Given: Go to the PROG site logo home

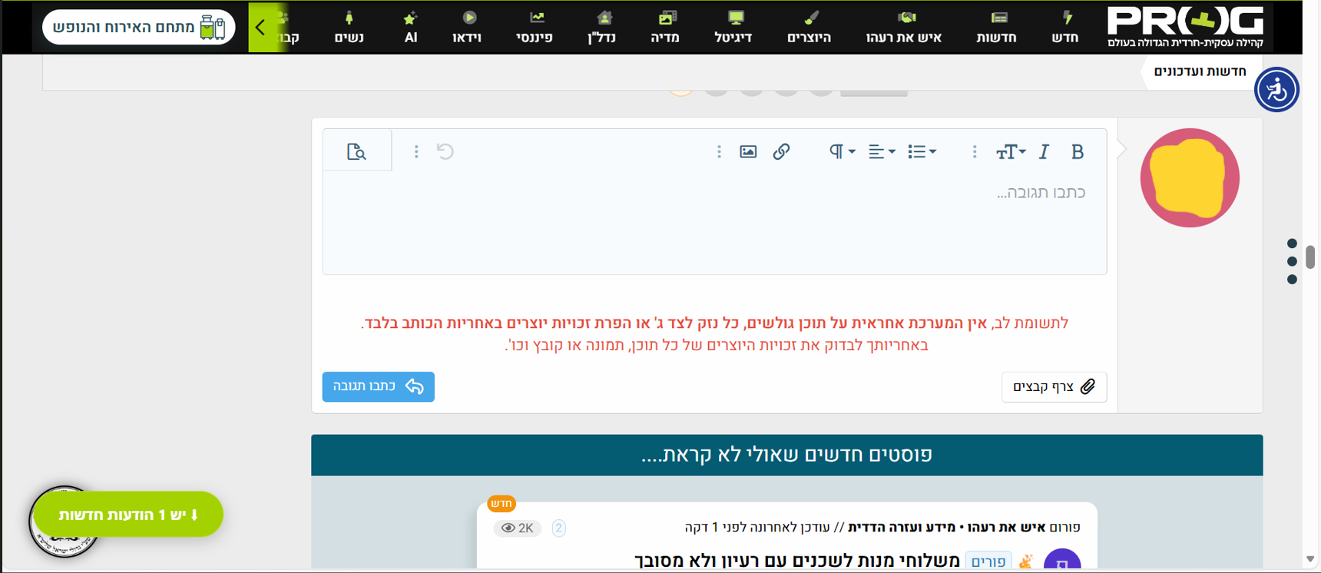Looking at the screenshot, I should click(x=1185, y=27).
